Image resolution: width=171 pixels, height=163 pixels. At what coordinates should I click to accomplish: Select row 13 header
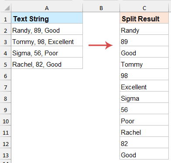[6, 154]
